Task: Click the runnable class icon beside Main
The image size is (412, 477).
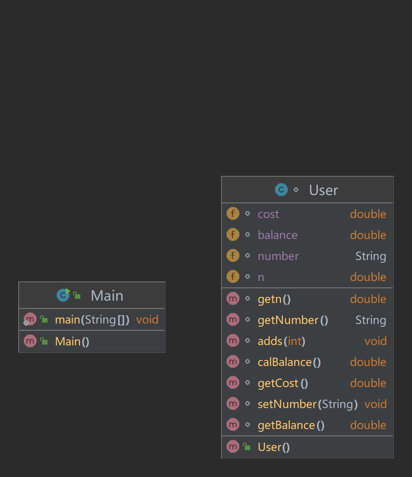Action: (x=63, y=295)
